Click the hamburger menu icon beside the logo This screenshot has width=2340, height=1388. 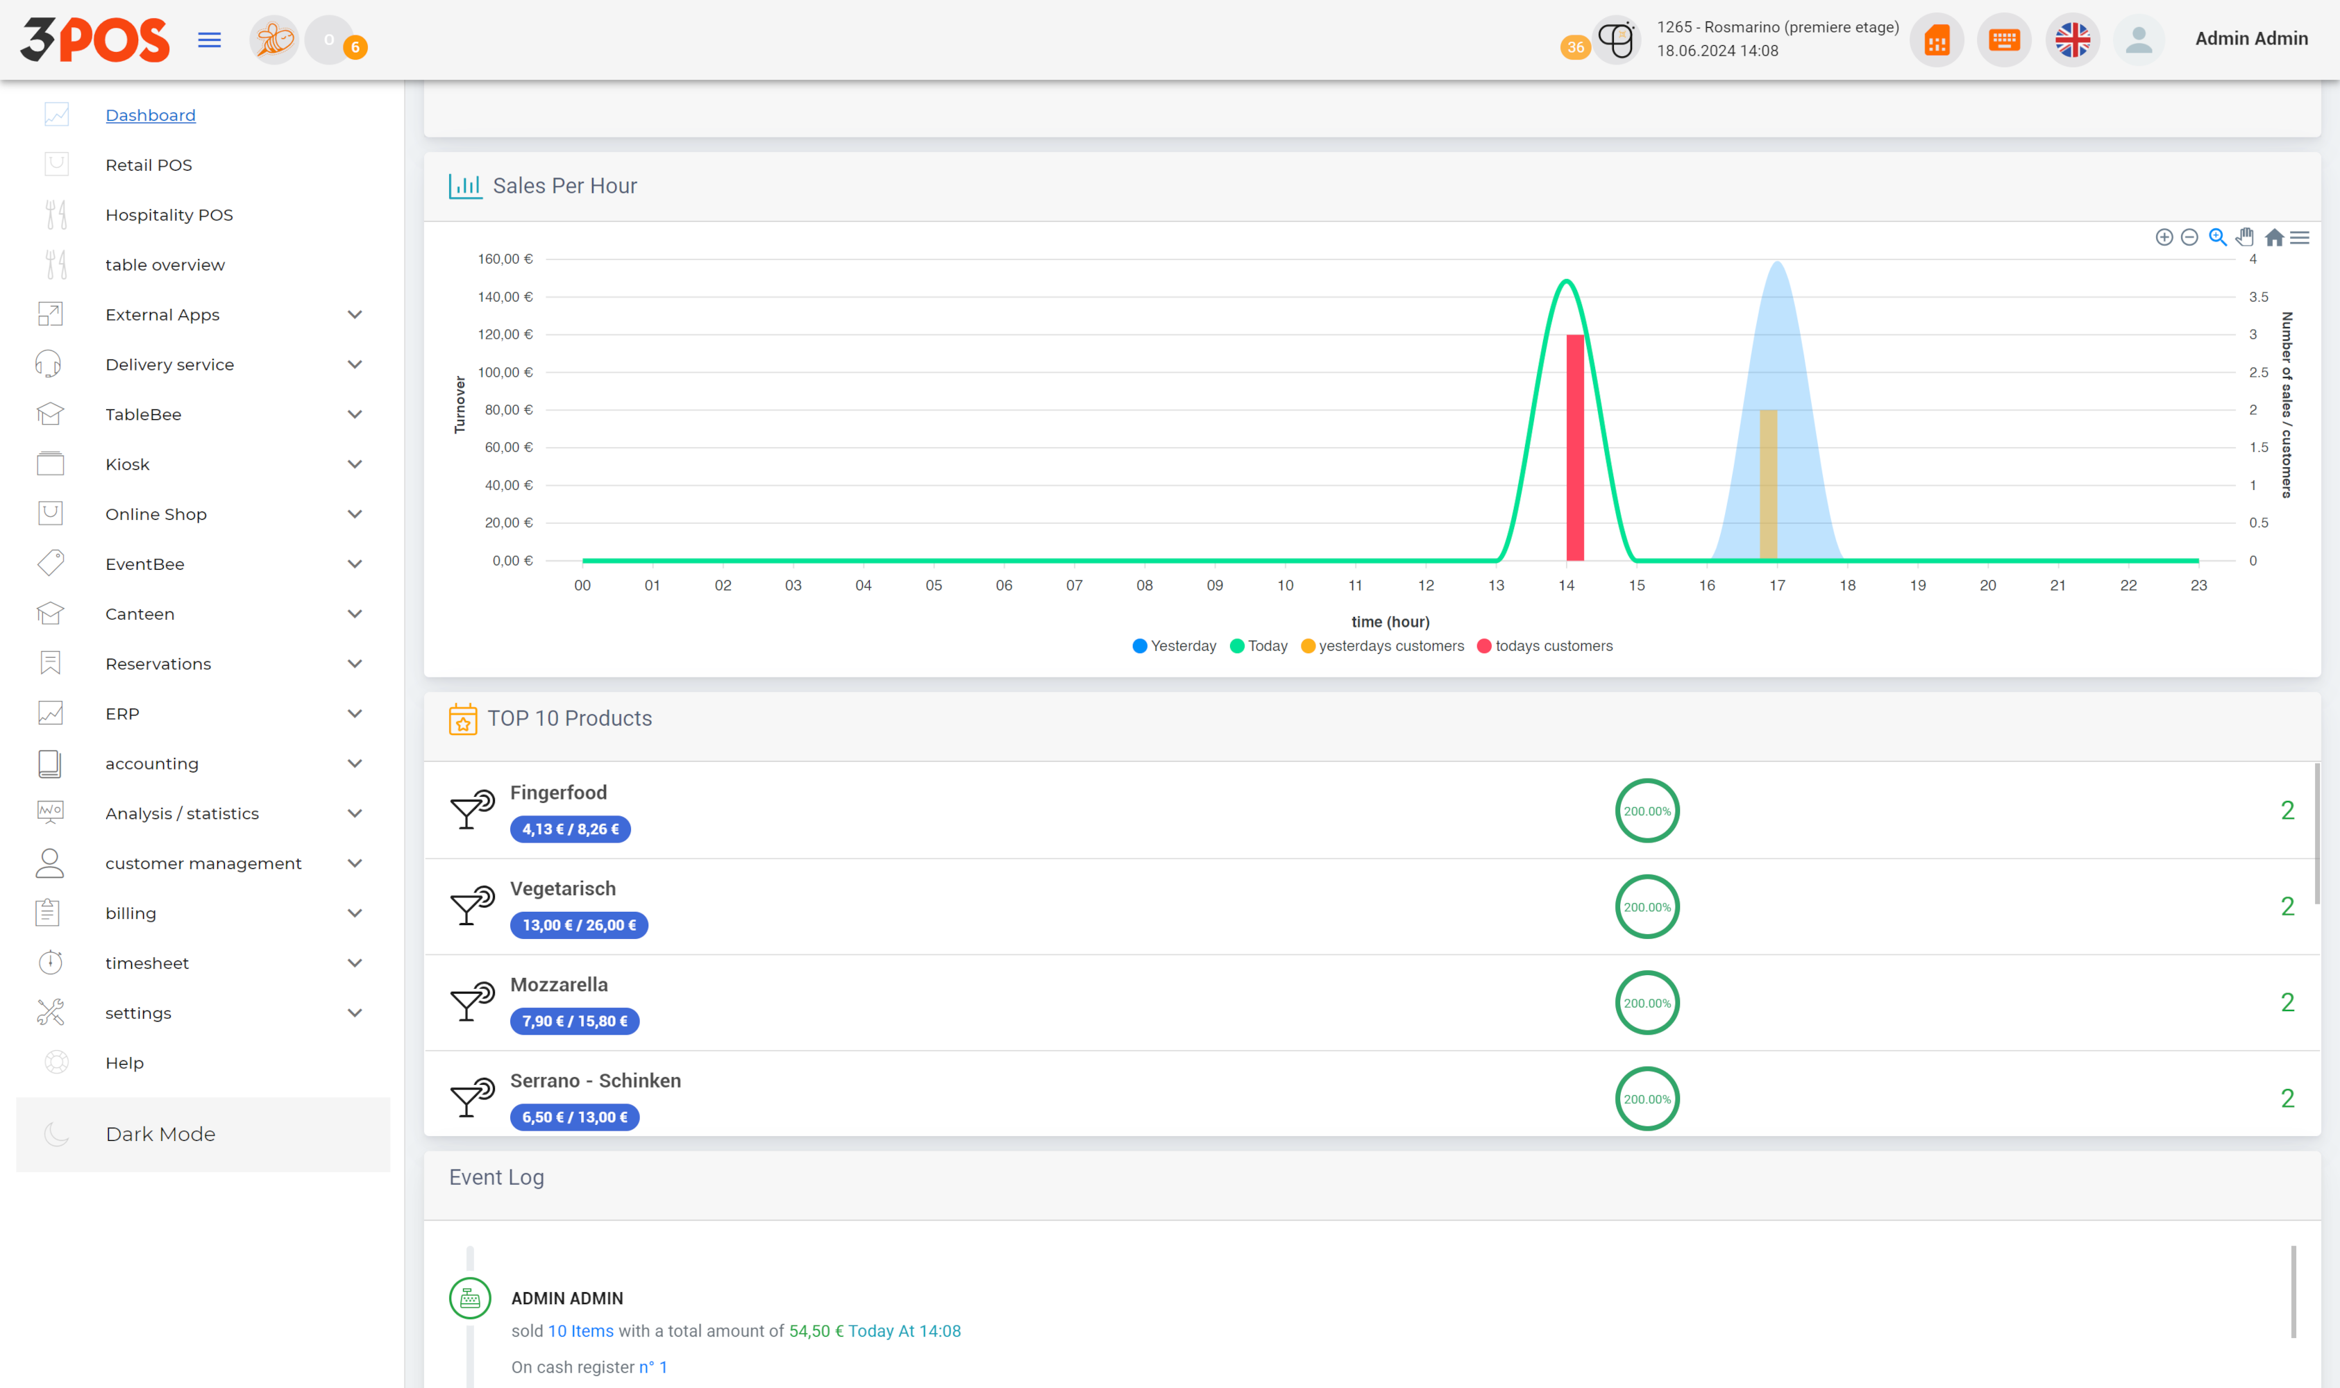click(x=210, y=40)
